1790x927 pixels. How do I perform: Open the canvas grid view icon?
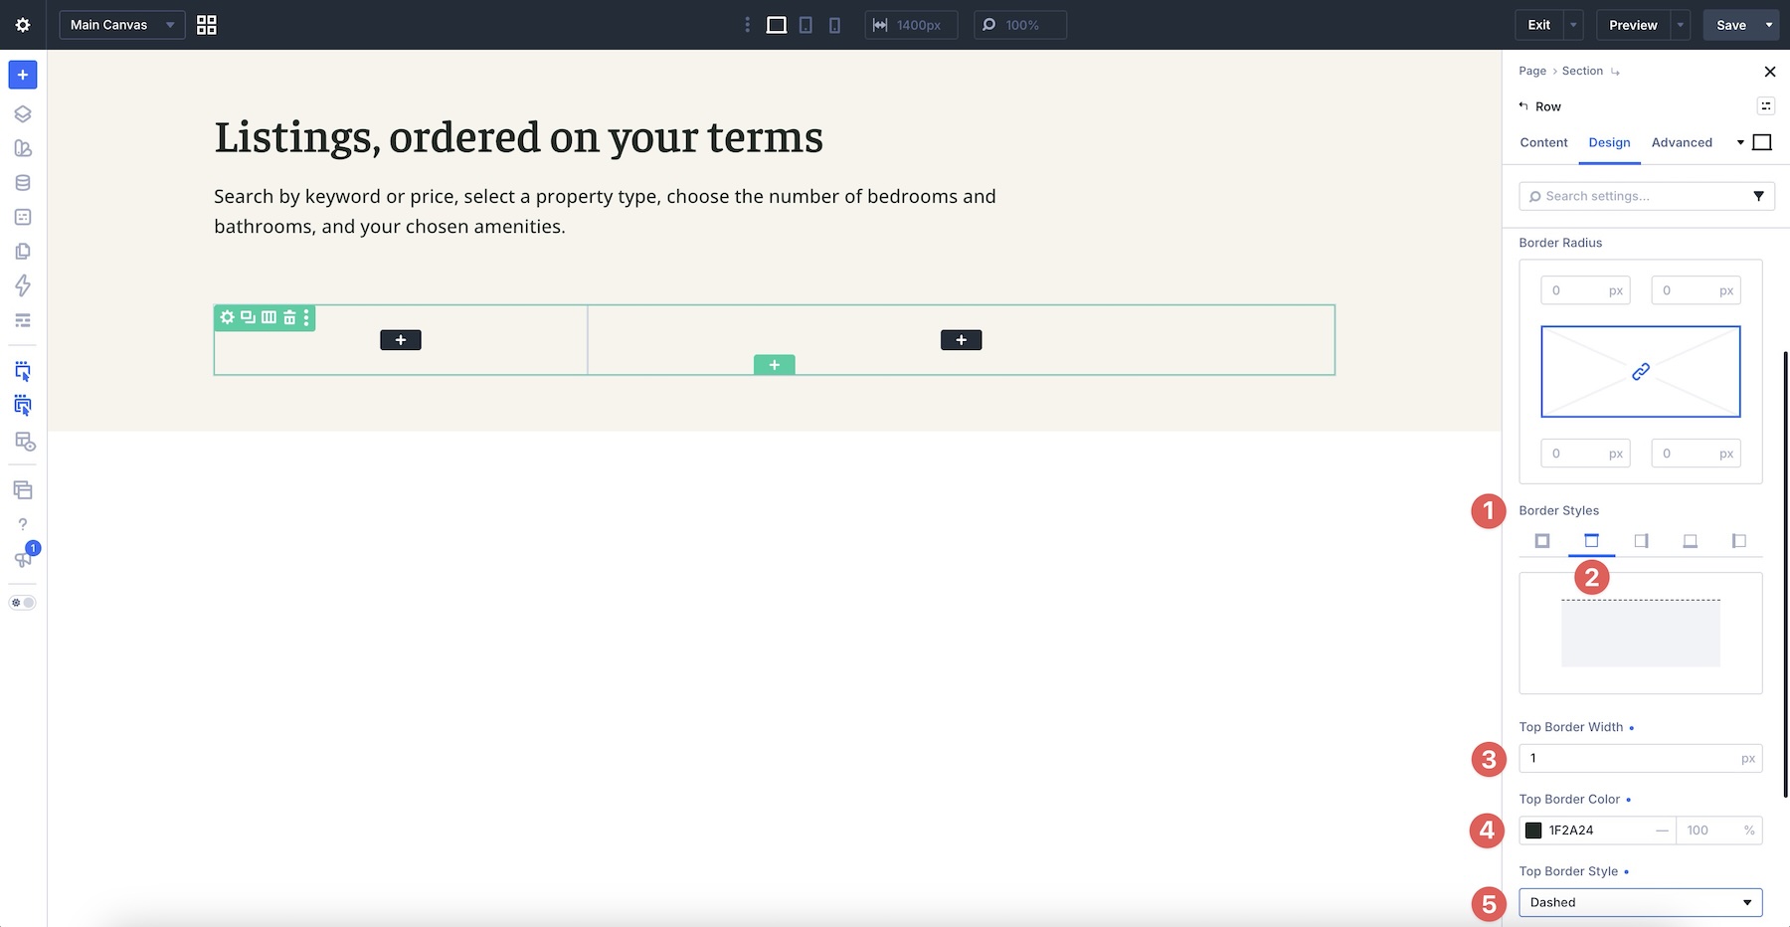207,25
